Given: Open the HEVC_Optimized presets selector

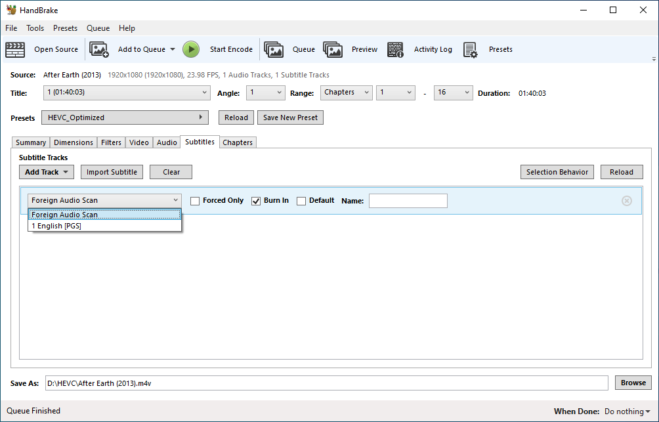Looking at the screenshot, I should point(125,117).
